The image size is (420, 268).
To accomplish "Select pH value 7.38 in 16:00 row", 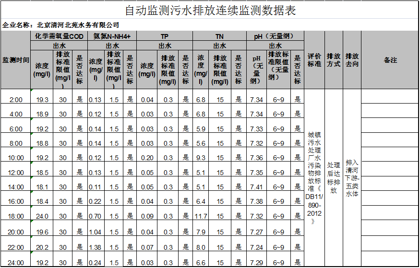I will click(x=257, y=198).
